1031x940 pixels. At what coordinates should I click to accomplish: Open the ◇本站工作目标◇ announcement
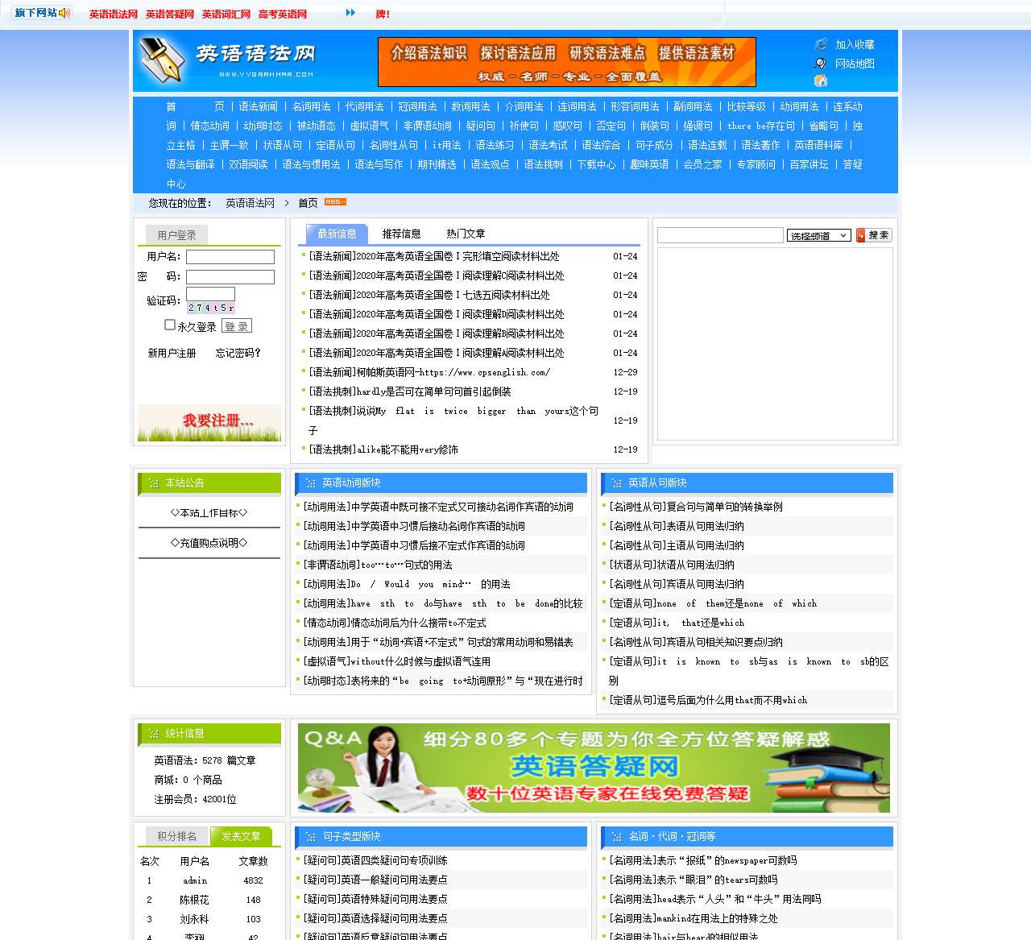point(209,512)
